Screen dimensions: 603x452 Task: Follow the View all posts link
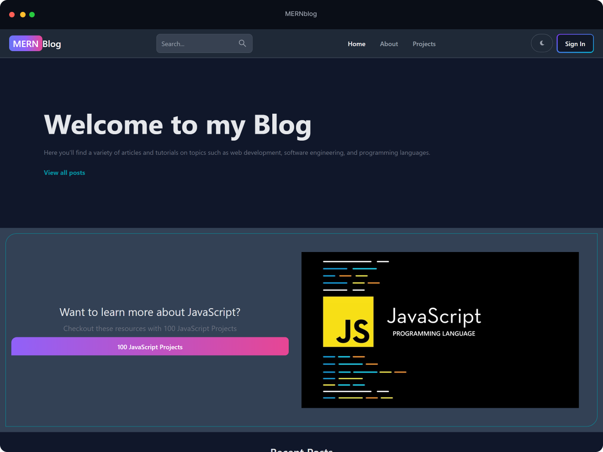coord(64,173)
